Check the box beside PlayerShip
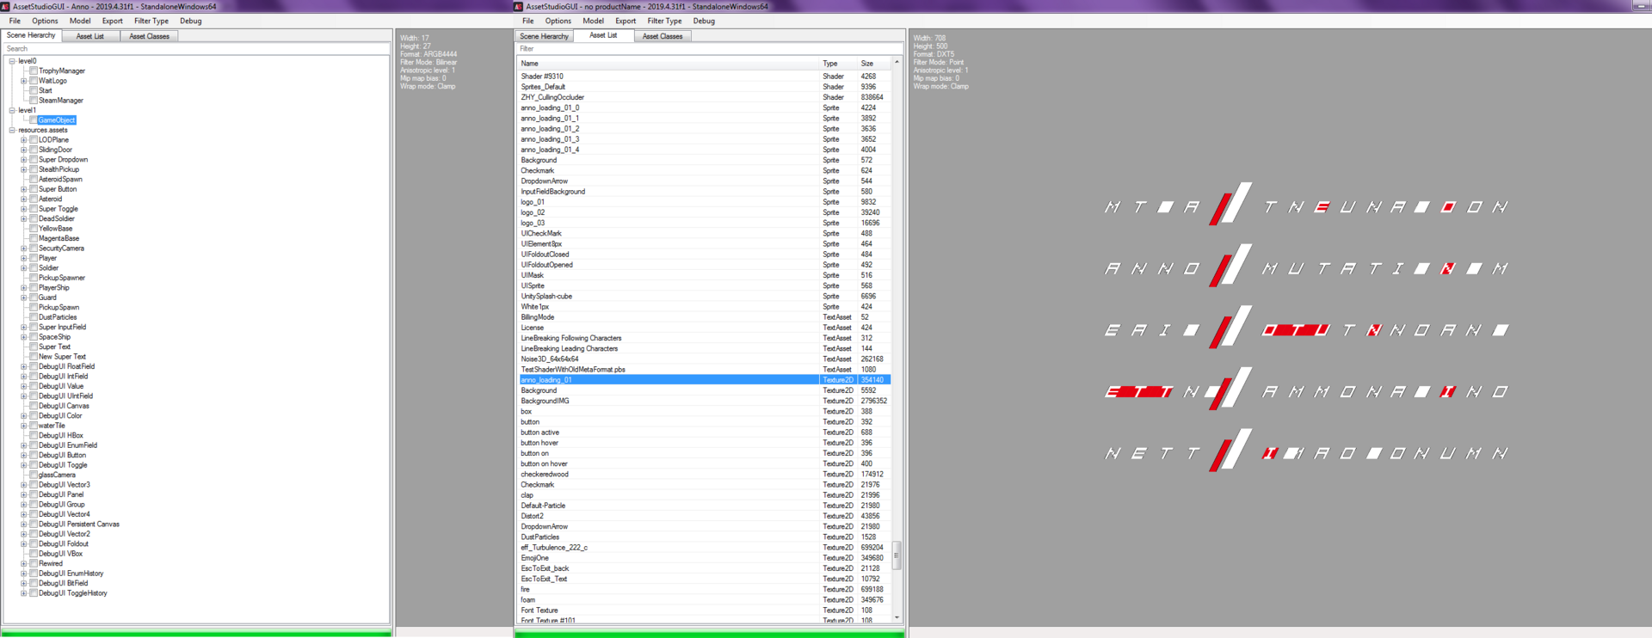 34,288
